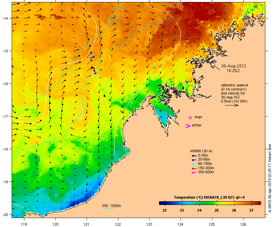Click longitude axis label 123
This screenshot has height=227, width=274.
tap(149, 224)
